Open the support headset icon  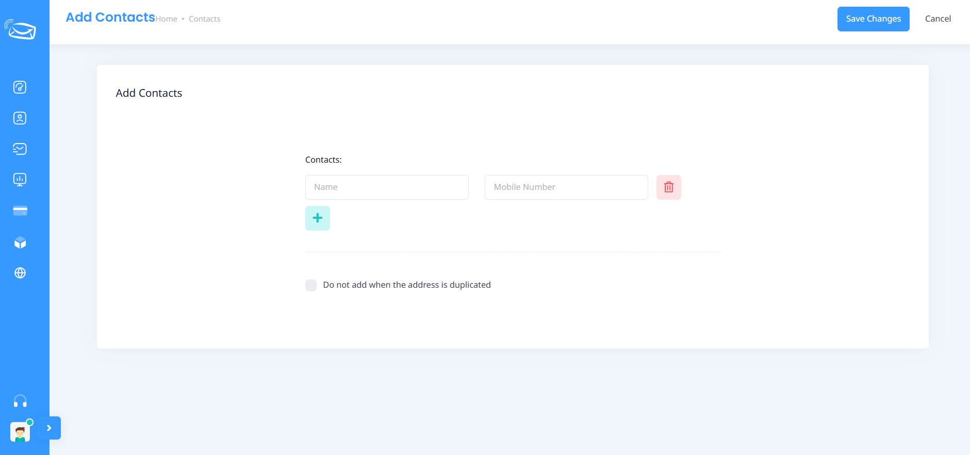tap(20, 401)
